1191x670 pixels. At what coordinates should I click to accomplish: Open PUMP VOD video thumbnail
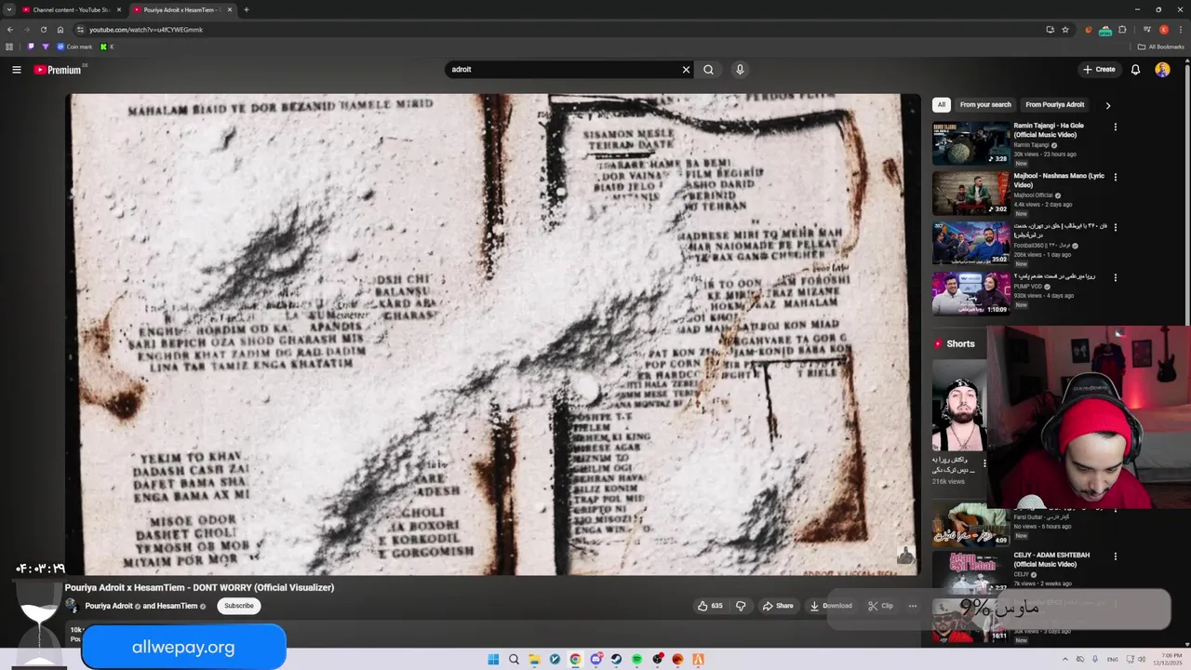(970, 293)
